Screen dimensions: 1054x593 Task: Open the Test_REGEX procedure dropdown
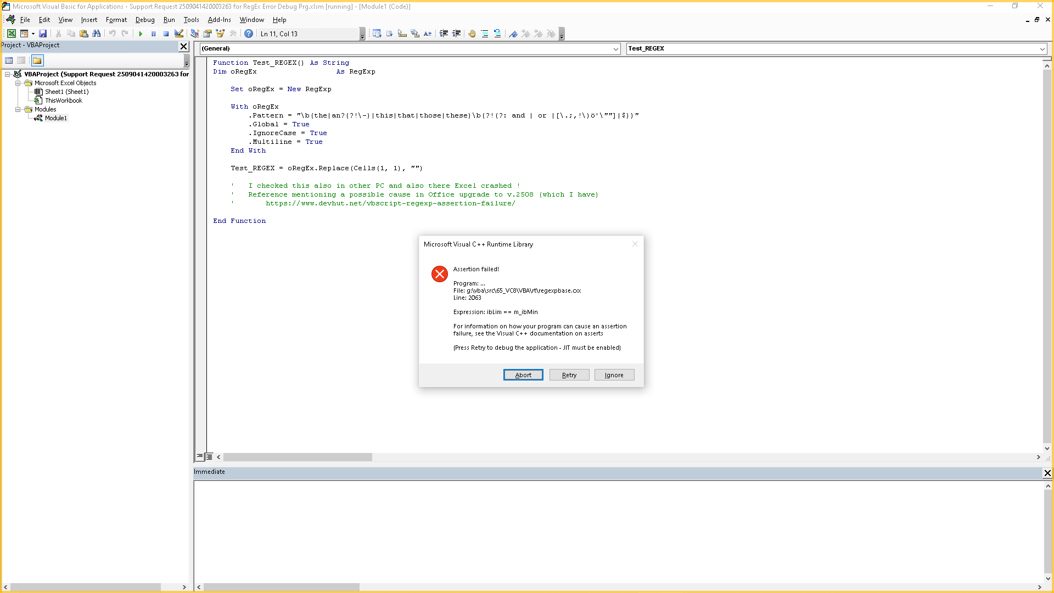pyautogui.click(x=1042, y=49)
